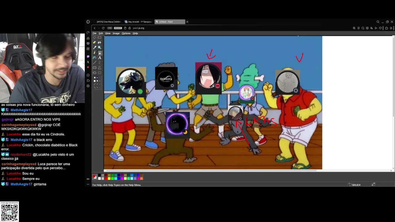Select the Brush tool
The height and width of the screenshot is (222, 395).
[x=99, y=53]
